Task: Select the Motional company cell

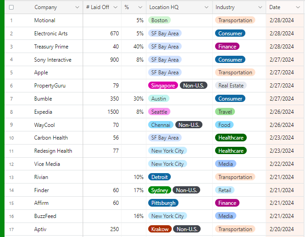Action: [44, 20]
